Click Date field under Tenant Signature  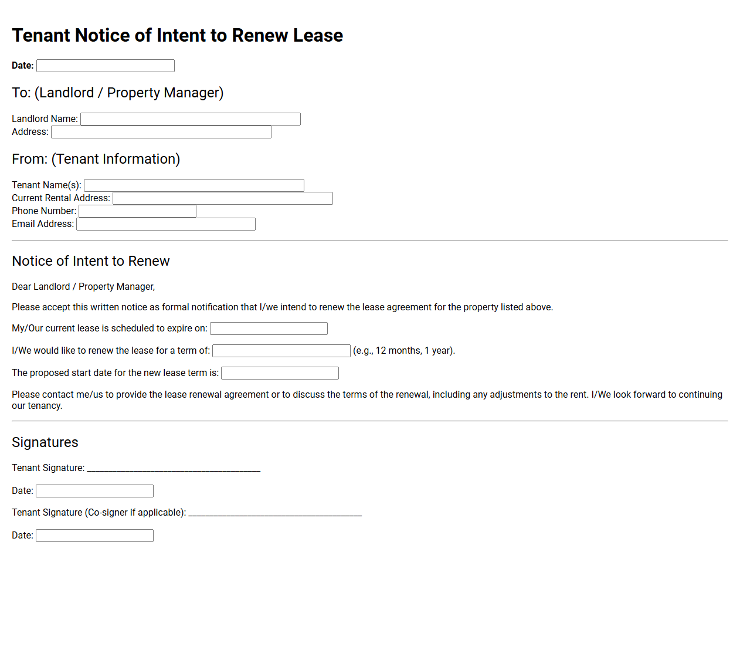[94, 491]
